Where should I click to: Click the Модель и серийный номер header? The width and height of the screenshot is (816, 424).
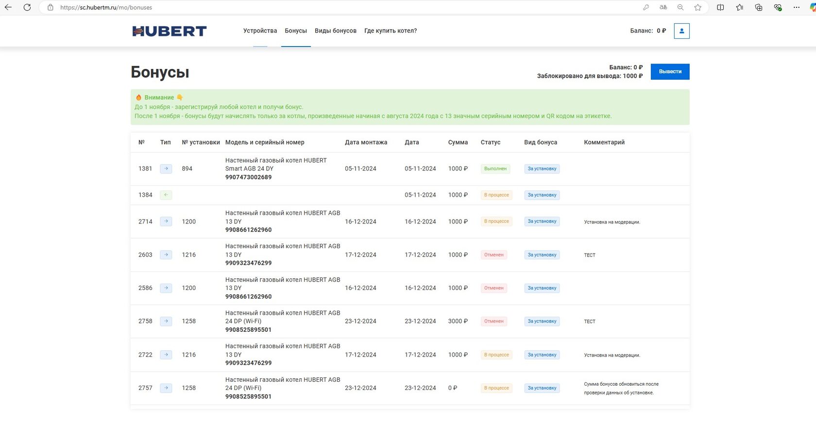click(265, 142)
